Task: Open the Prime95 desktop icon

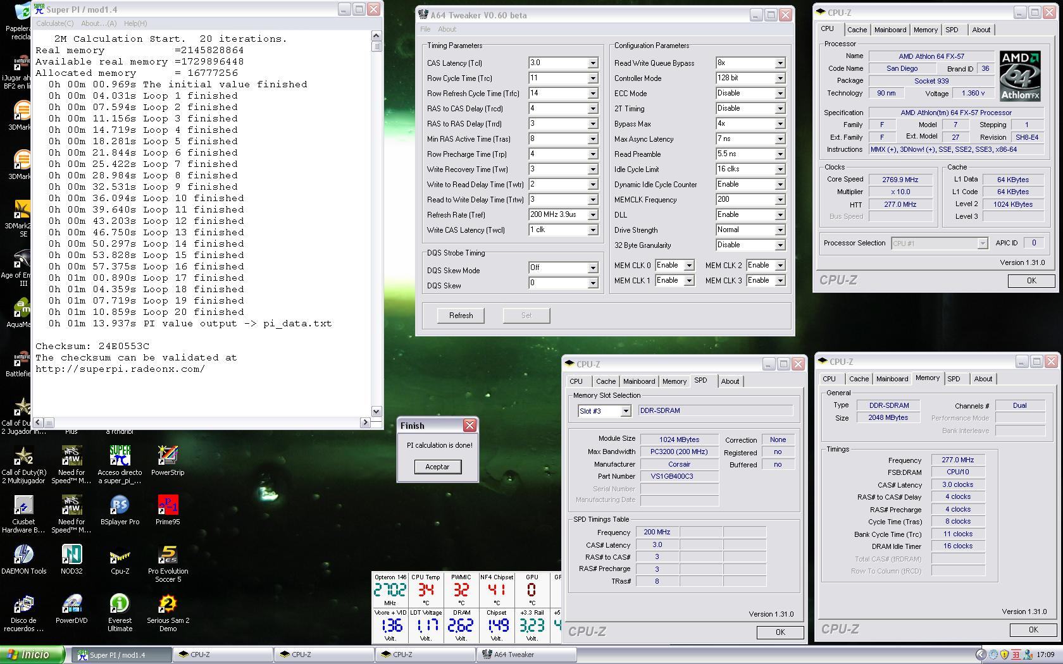Action: pos(168,506)
